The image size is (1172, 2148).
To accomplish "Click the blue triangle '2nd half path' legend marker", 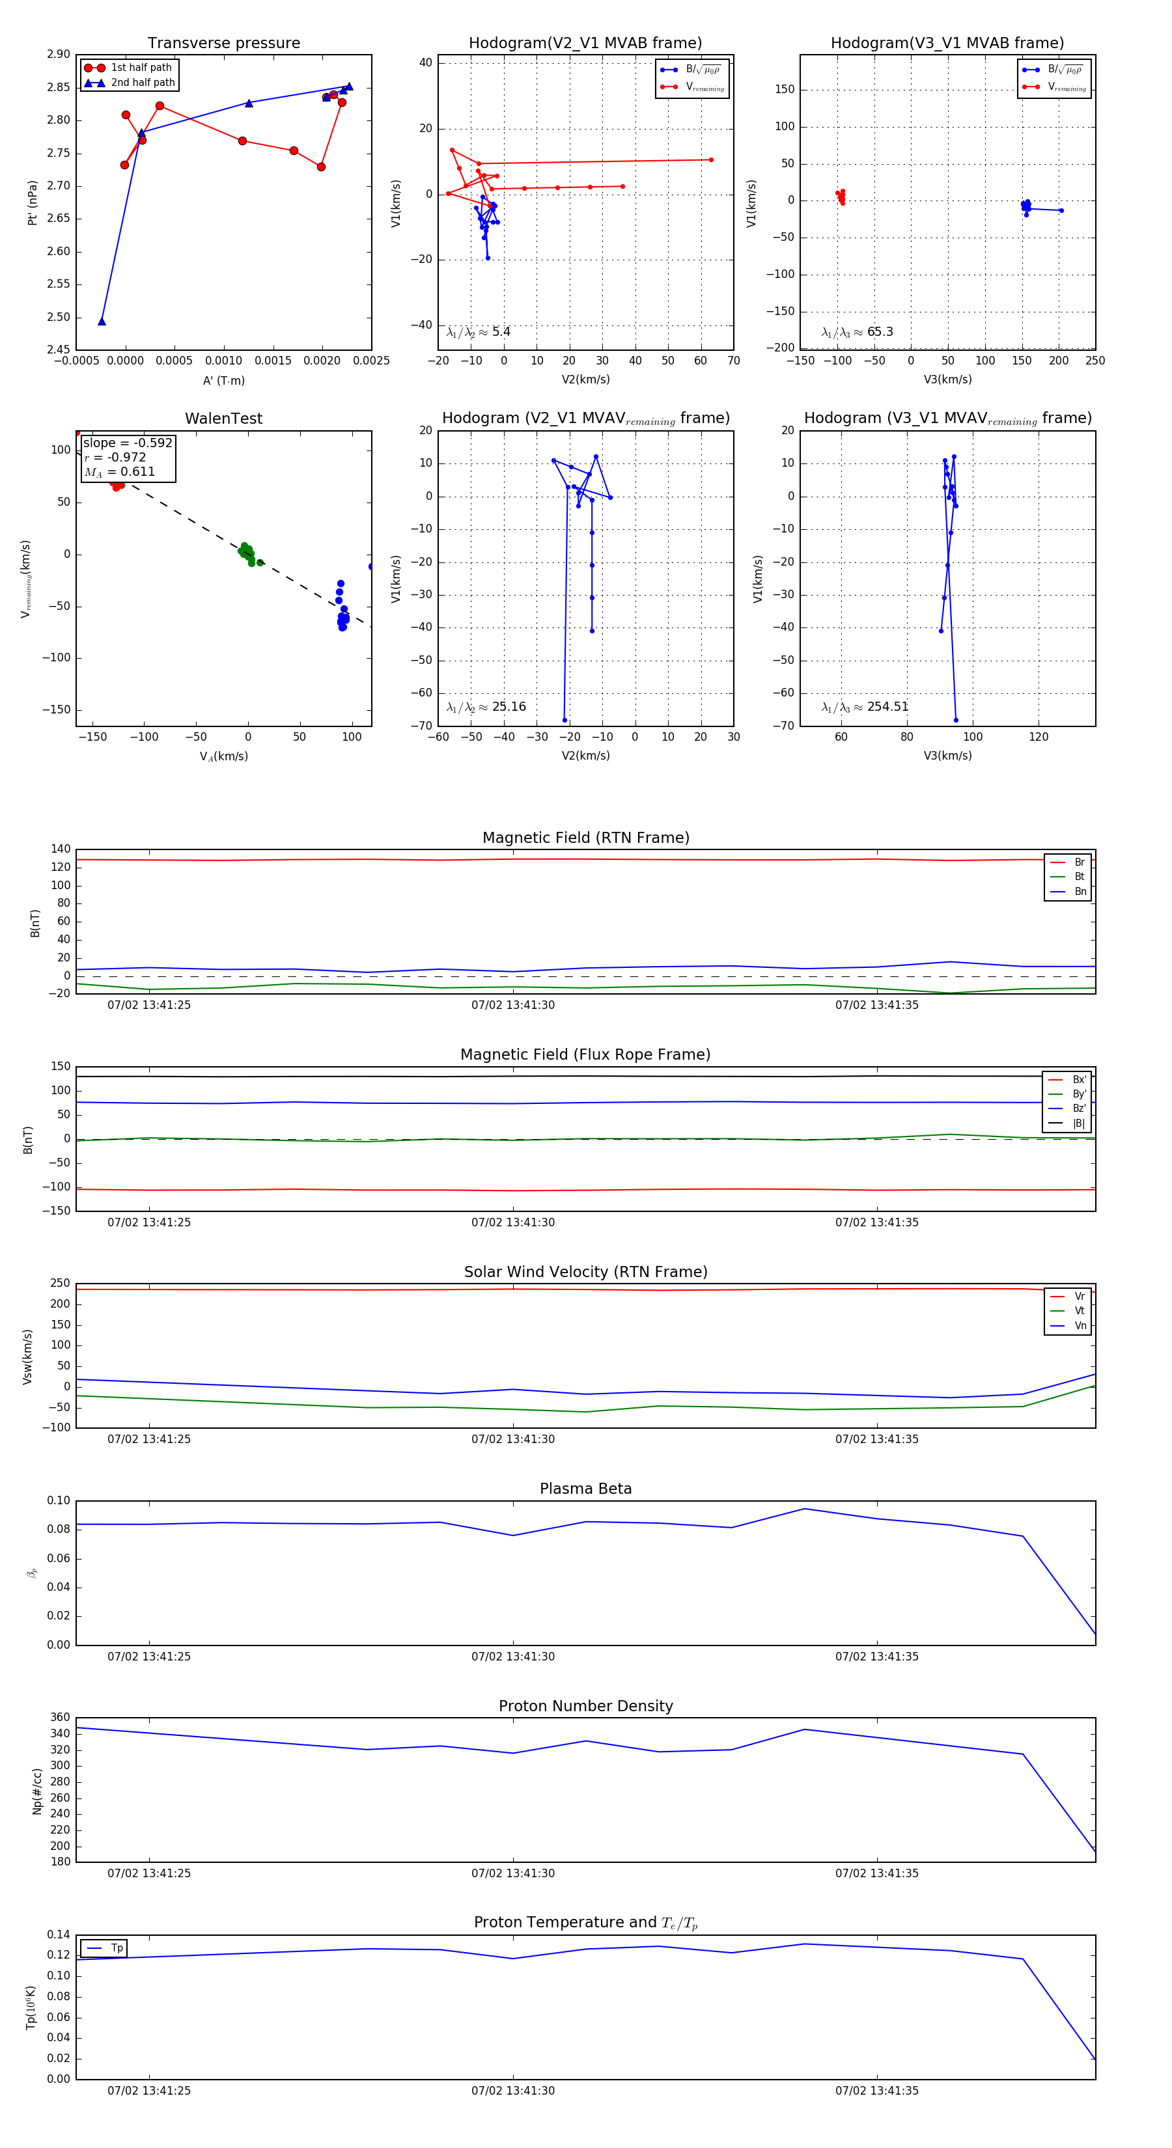I will click(94, 83).
